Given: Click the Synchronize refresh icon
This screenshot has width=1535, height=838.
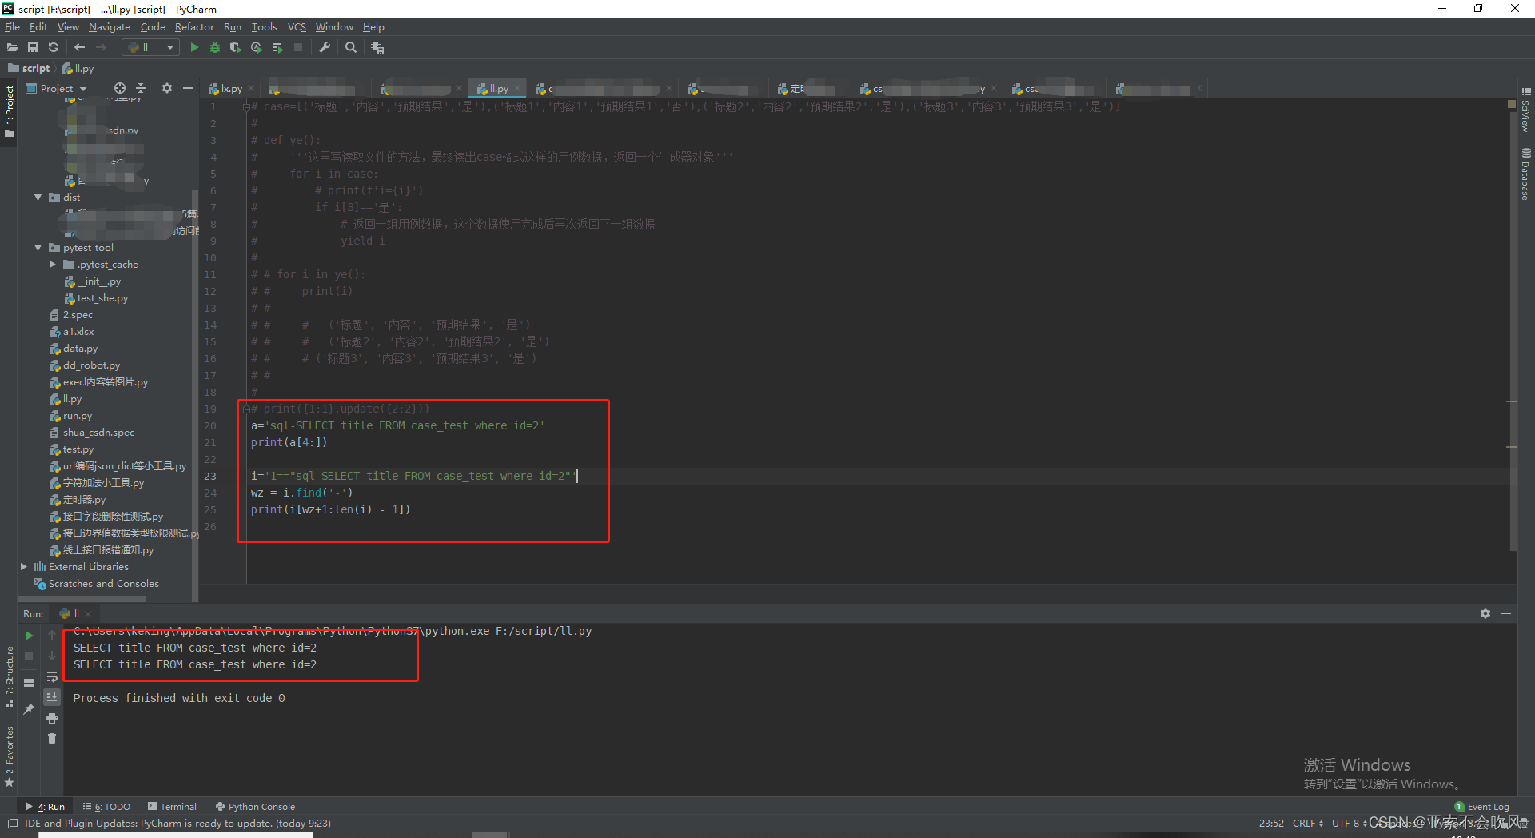Looking at the screenshot, I should click(54, 48).
